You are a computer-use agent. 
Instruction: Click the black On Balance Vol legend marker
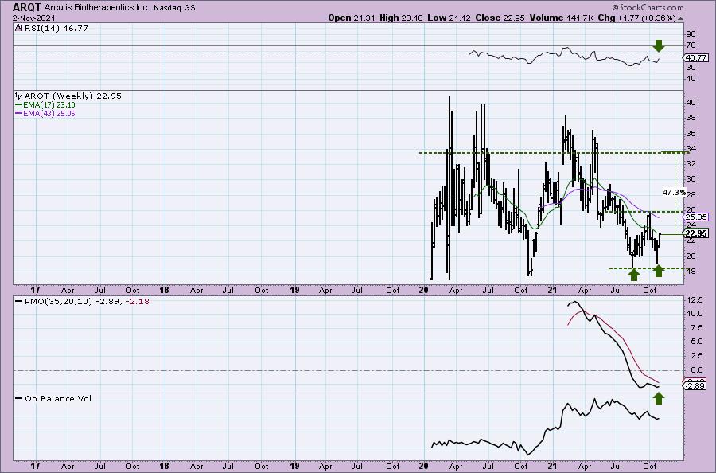19,398
